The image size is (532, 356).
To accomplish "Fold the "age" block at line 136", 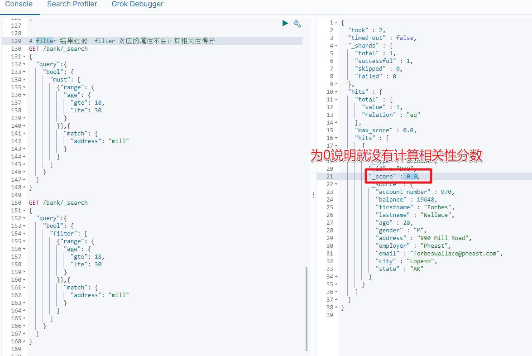I will pyautogui.click(x=24, y=95).
